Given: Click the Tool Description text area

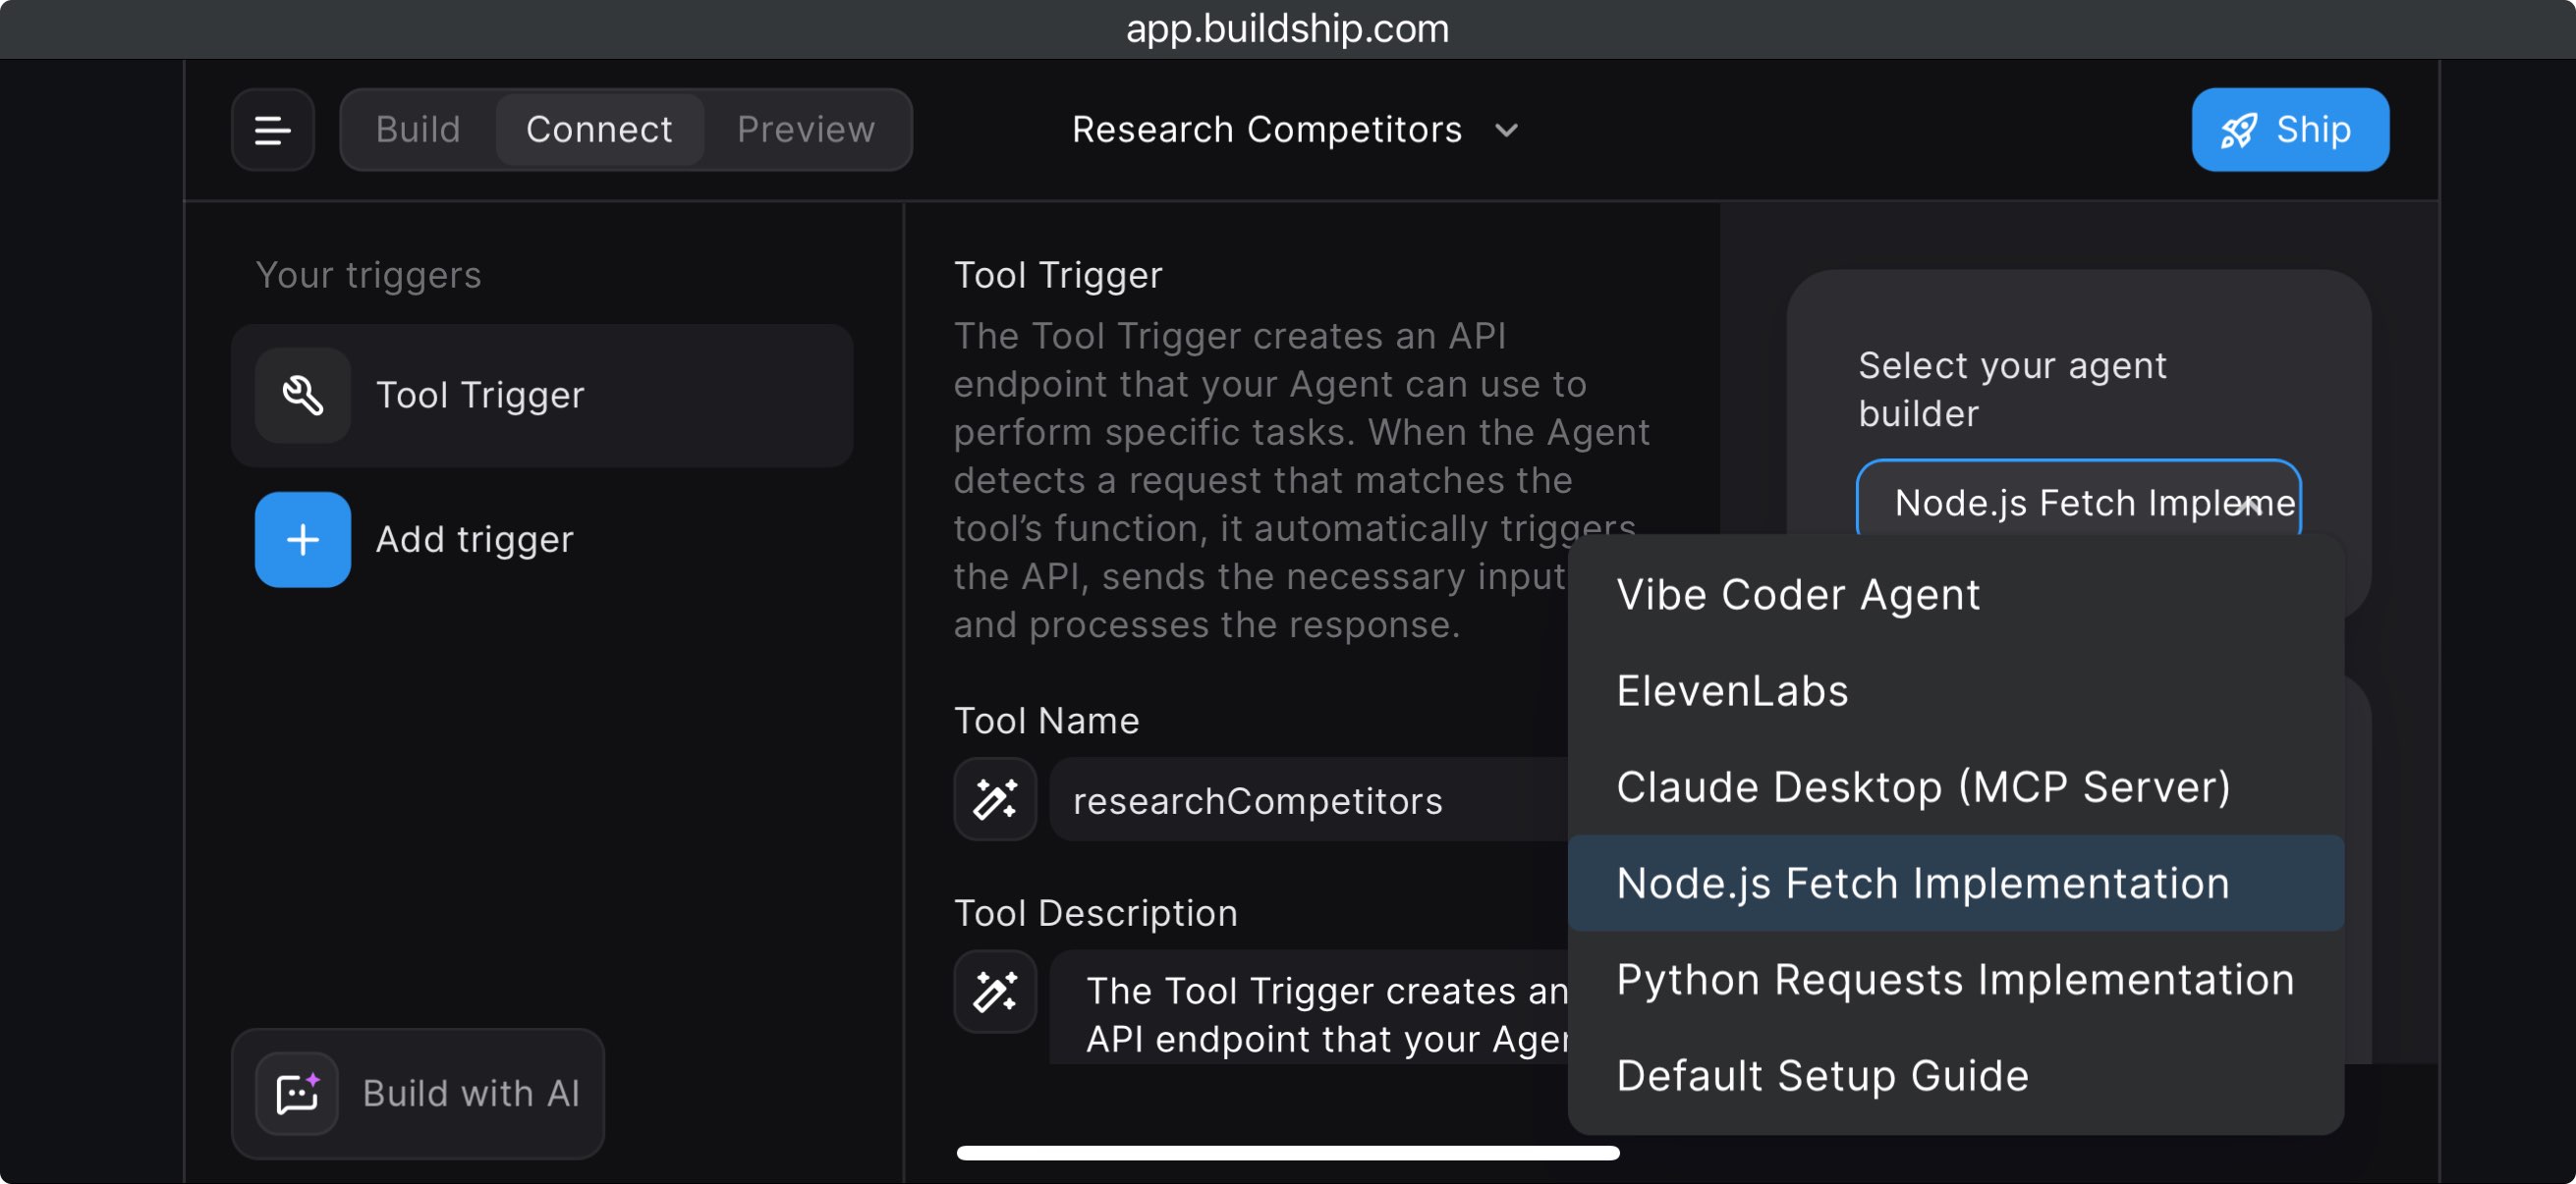Looking at the screenshot, I should (x=1309, y=1007).
